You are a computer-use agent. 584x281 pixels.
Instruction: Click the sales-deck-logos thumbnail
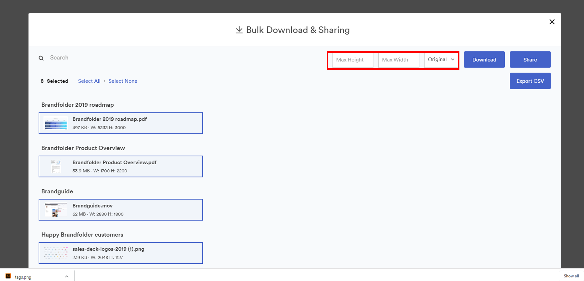click(56, 253)
